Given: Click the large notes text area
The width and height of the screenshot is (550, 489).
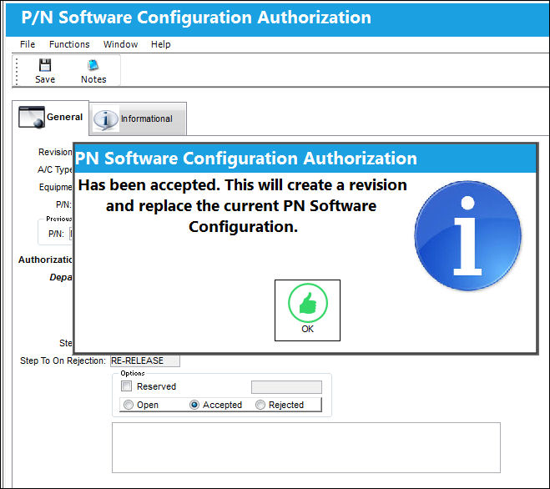Looking at the screenshot, I should coord(305,447).
